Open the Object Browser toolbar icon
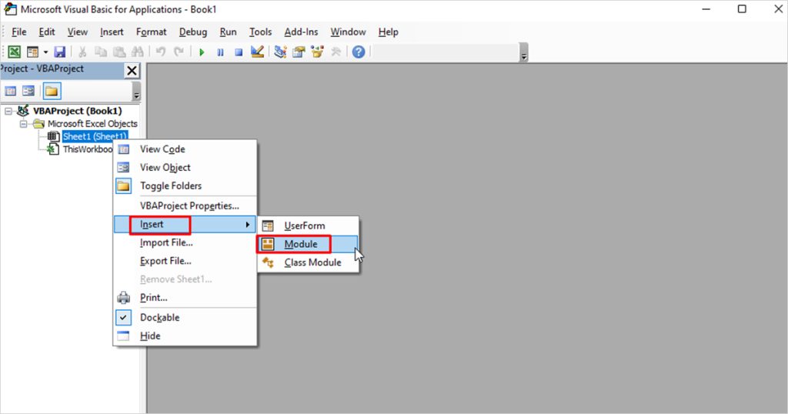 (x=317, y=52)
